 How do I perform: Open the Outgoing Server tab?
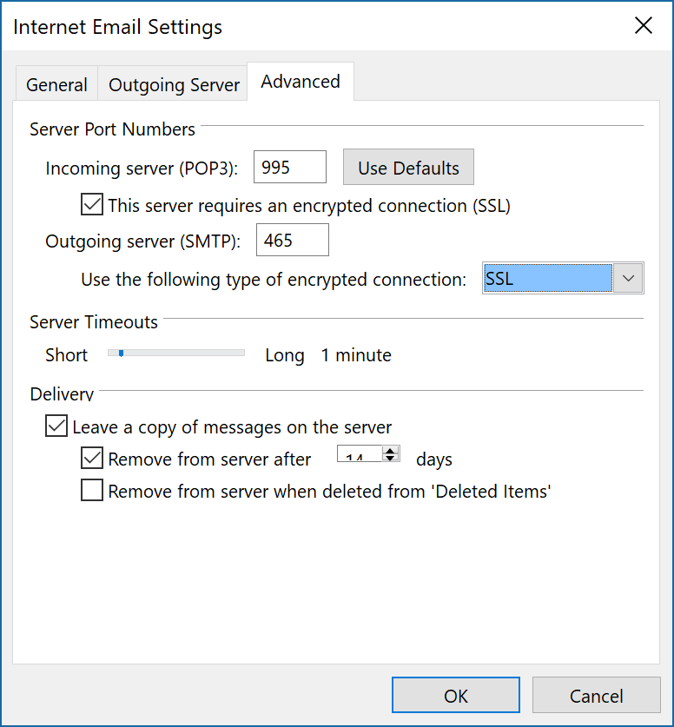174,85
